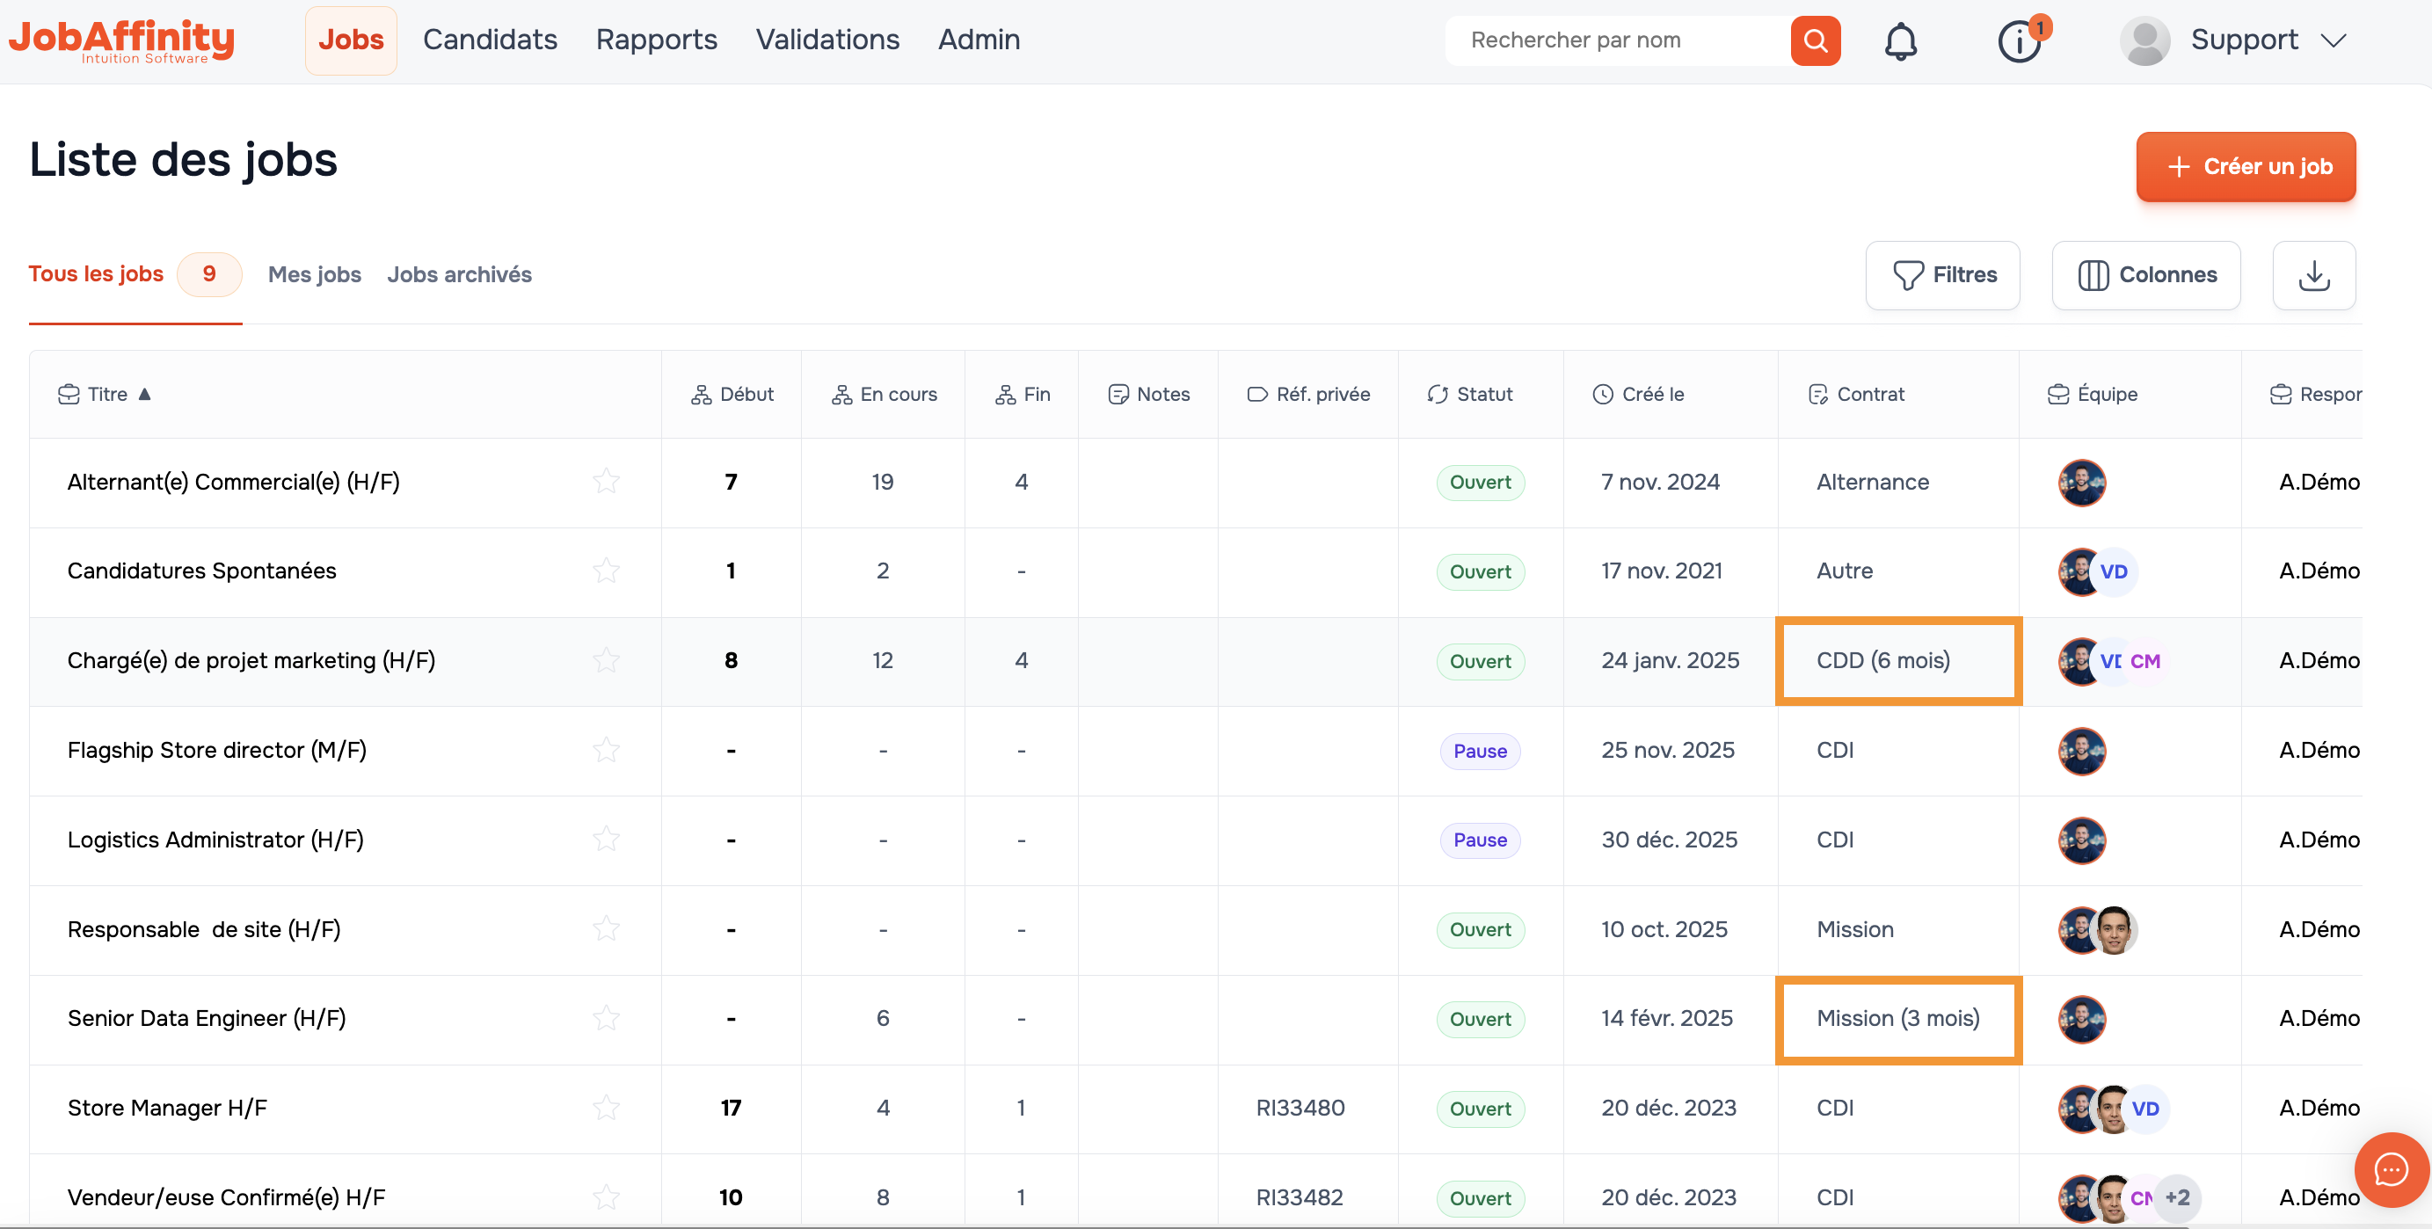Open the Filtres filter panel
The width and height of the screenshot is (2432, 1229).
[1943, 276]
